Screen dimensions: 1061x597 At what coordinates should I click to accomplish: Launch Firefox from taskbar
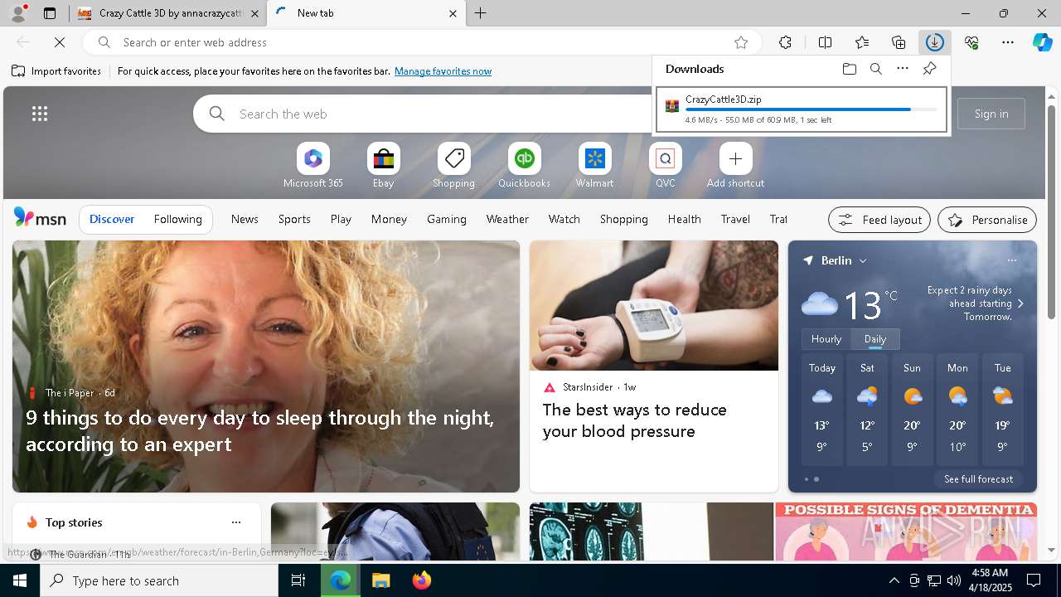422,580
